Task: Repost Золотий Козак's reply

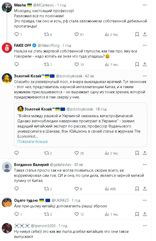Action: click(47, 153)
